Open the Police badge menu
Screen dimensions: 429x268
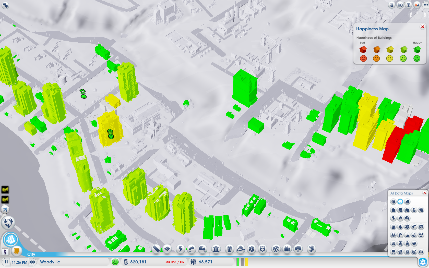263,249
